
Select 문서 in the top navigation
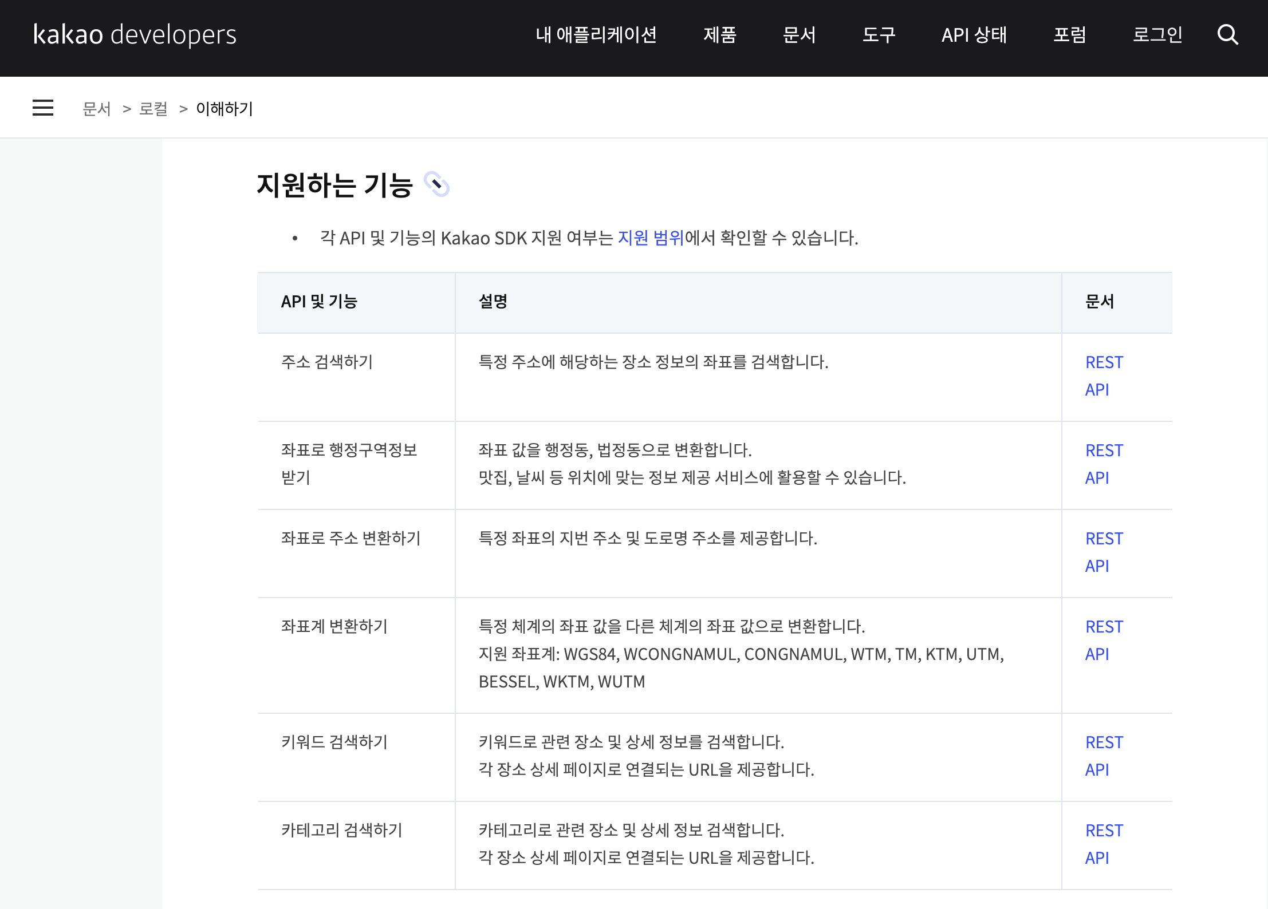(x=799, y=35)
